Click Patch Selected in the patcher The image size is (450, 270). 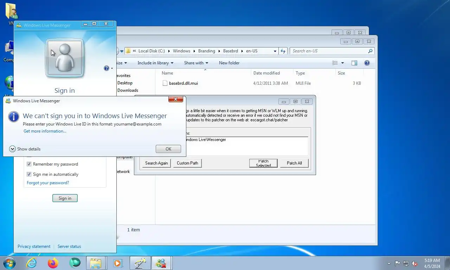click(263, 163)
